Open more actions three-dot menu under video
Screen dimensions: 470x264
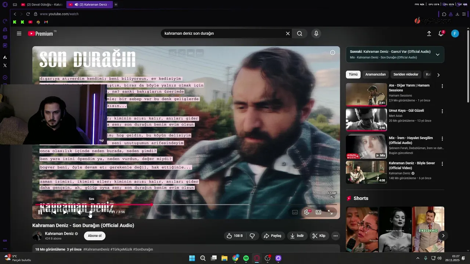point(336,236)
